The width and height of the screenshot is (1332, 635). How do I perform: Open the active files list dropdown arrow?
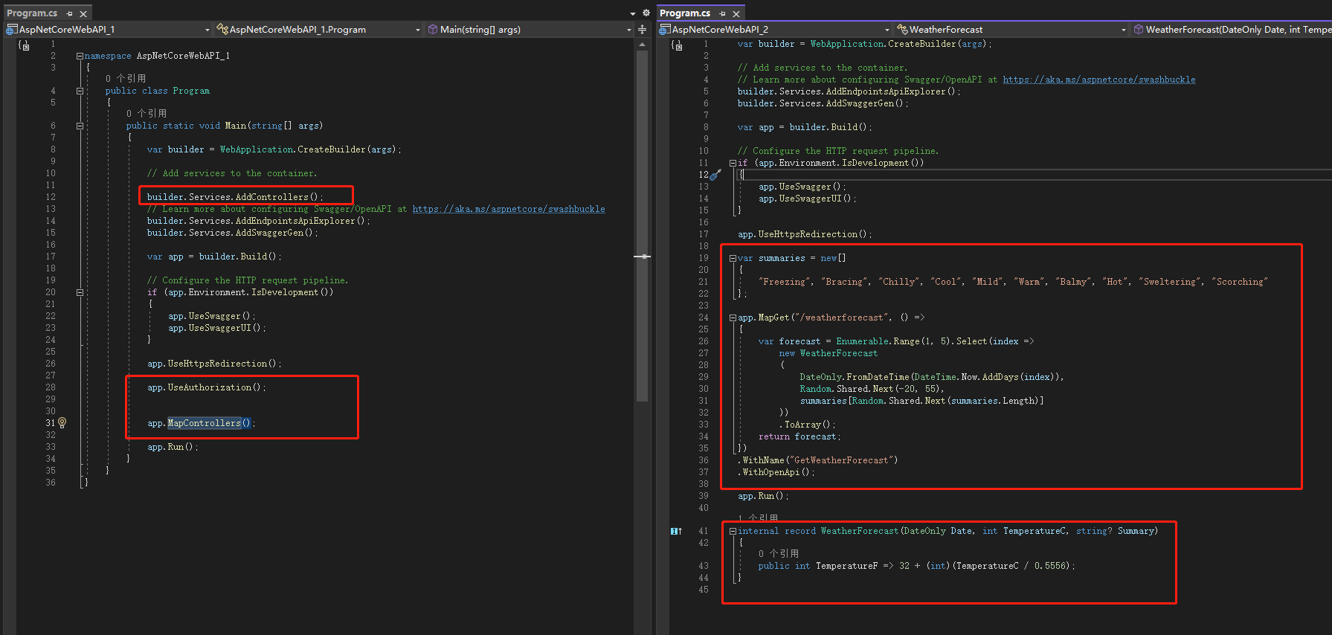[x=633, y=13]
